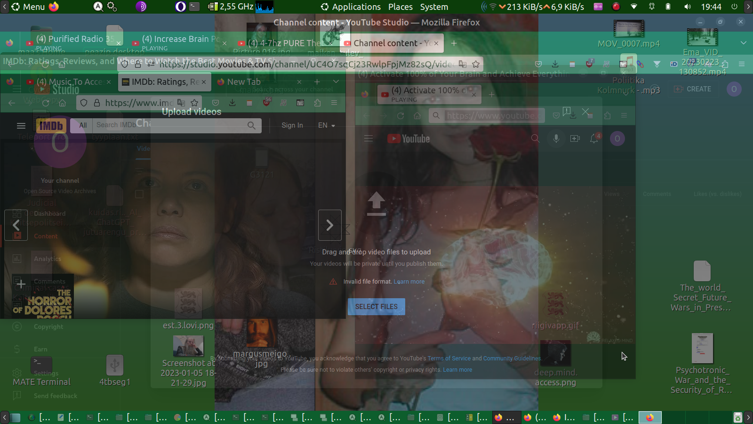Switch to the 'Channel content' tab

[x=392, y=43]
